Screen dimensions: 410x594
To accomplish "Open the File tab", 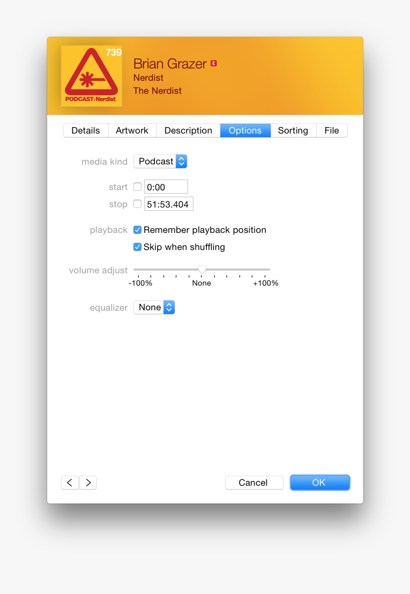I will pos(332,130).
